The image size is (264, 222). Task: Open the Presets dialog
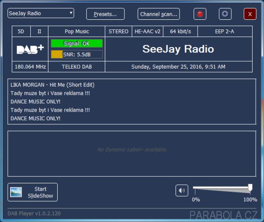click(105, 14)
